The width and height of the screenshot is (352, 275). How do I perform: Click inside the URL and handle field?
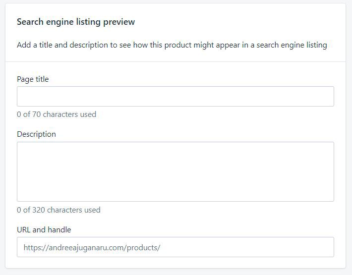248,247
